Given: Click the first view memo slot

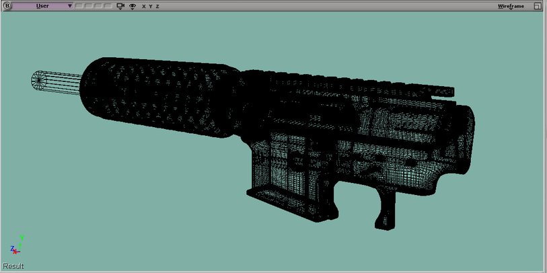Looking at the screenshot, I should (x=79, y=6).
